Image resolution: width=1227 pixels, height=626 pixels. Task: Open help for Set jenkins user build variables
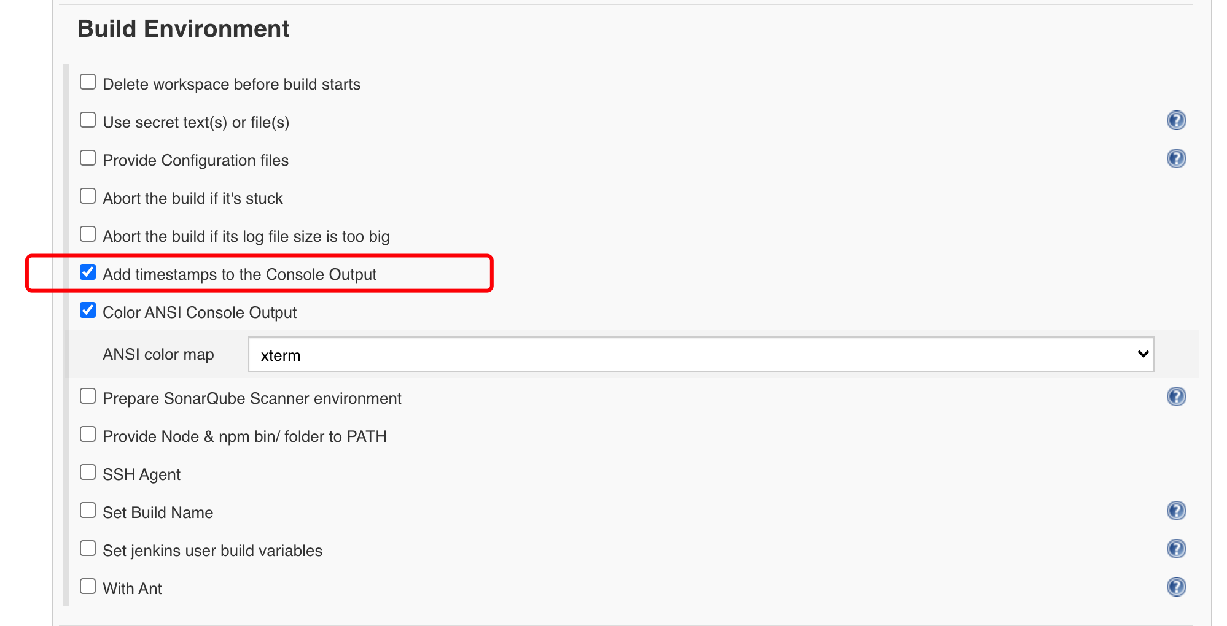1176,549
